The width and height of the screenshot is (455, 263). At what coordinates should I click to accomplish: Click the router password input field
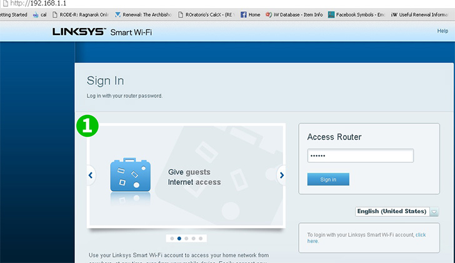(x=361, y=156)
